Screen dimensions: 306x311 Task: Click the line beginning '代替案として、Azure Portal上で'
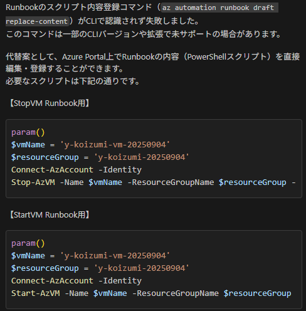(153, 56)
